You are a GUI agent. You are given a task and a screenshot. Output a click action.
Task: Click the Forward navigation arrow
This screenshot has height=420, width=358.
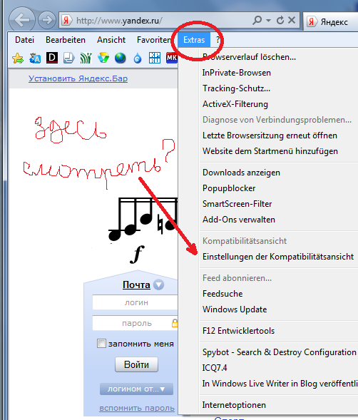pos(46,20)
